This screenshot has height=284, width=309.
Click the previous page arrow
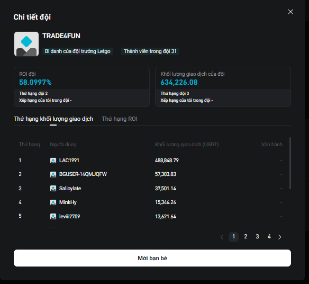pyautogui.click(x=222, y=237)
